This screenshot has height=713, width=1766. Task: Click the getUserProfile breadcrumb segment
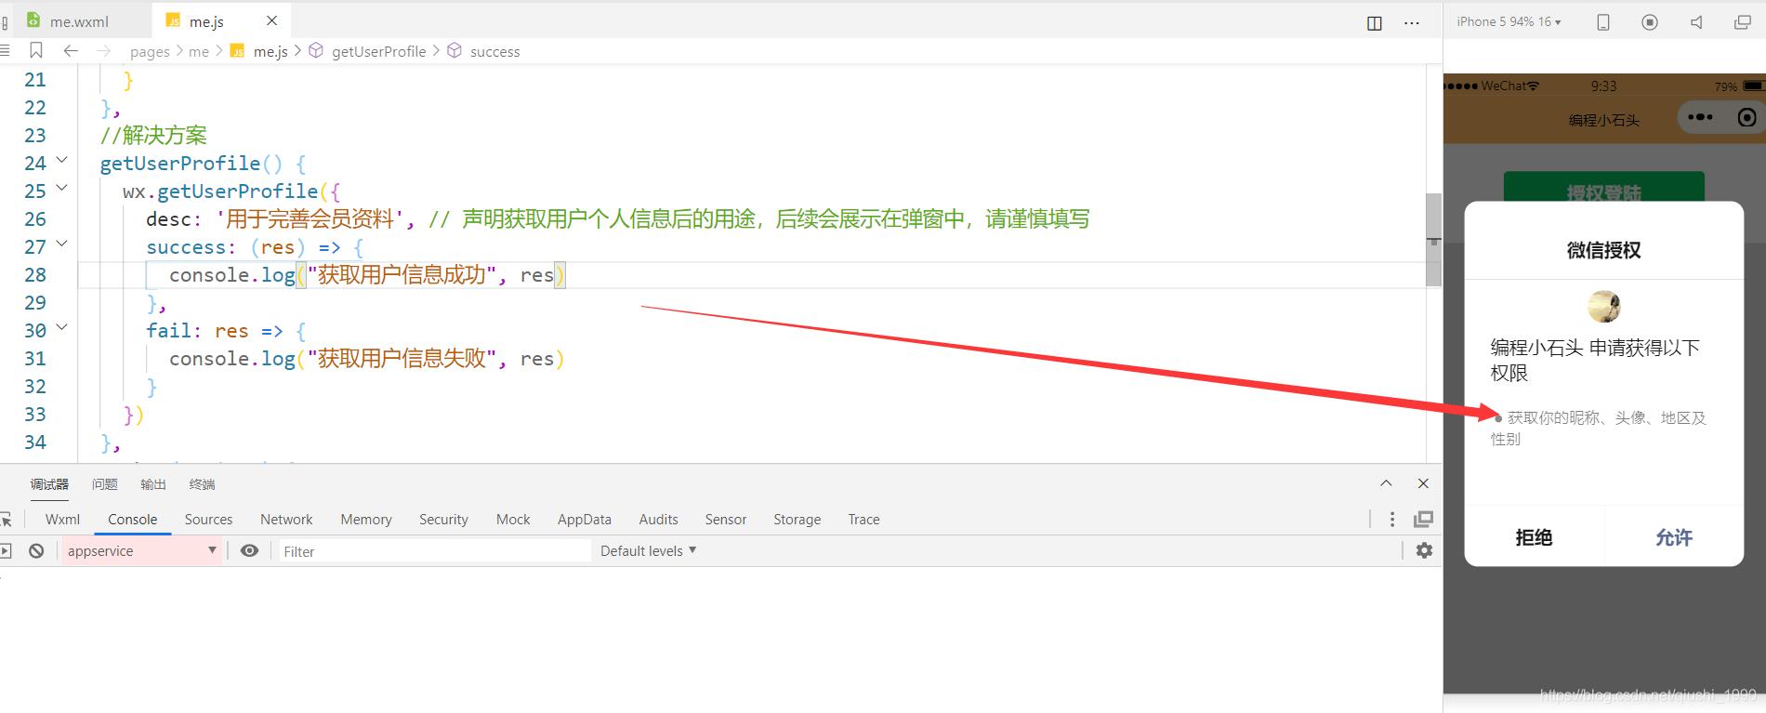click(378, 52)
